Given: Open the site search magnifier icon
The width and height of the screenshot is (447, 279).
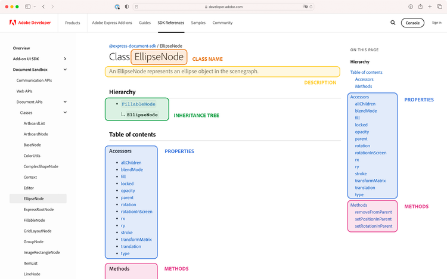Looking at the screenshot, I should click(393, 23).
